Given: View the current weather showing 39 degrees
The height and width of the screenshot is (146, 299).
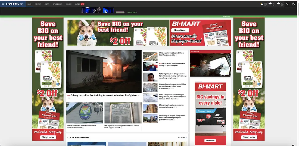Looking at the screenshot, I should click(x=263, y=4).
